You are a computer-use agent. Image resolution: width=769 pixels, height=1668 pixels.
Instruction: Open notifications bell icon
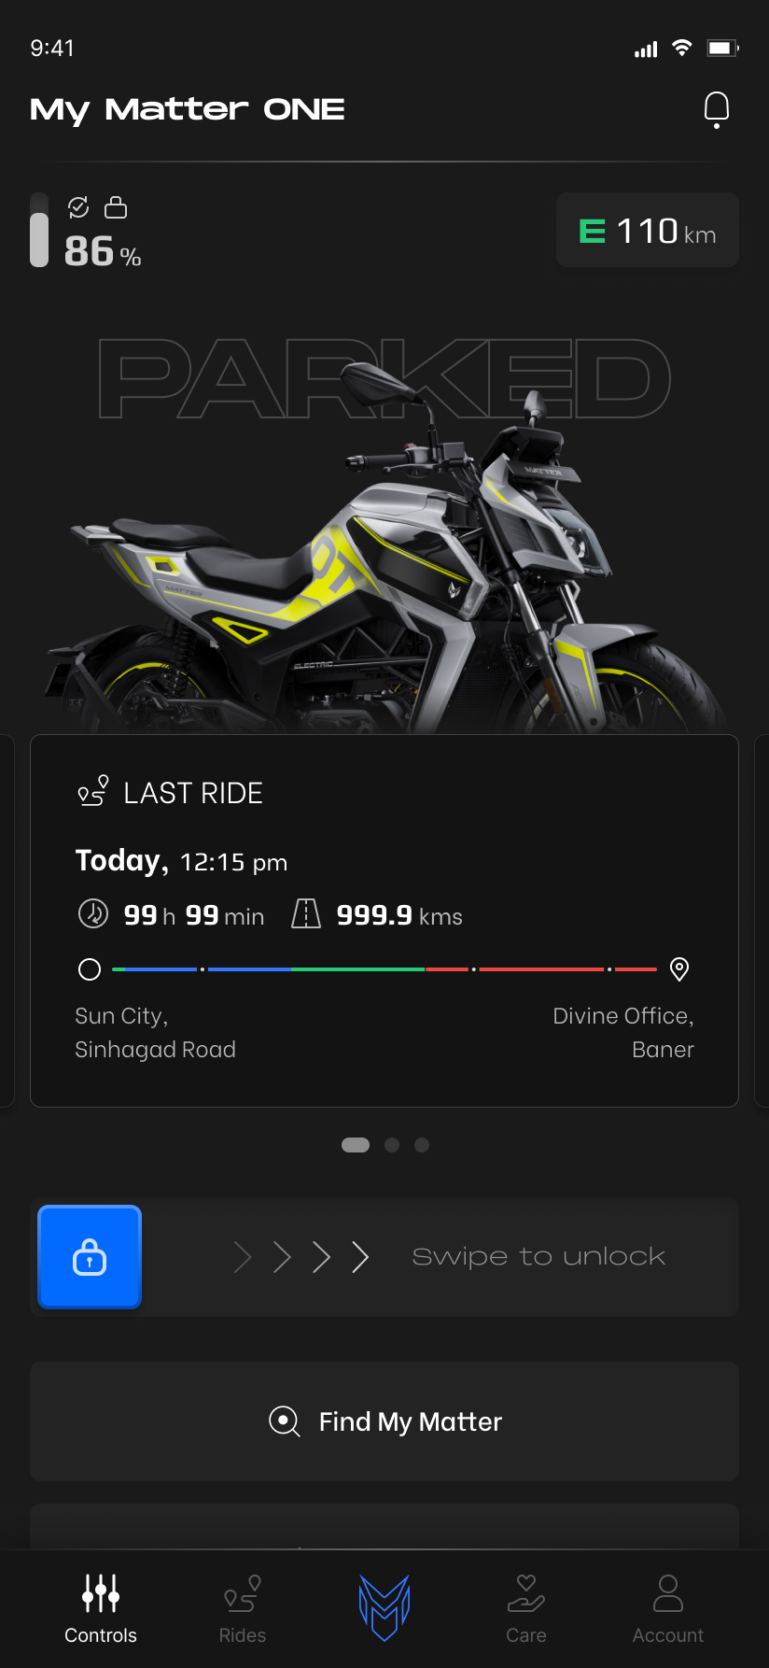(716, 110)
